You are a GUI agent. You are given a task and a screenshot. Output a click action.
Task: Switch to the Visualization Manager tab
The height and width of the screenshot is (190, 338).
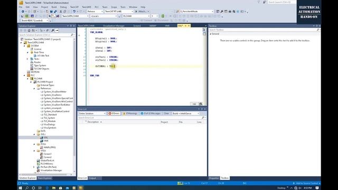click(x=114, y=26)
